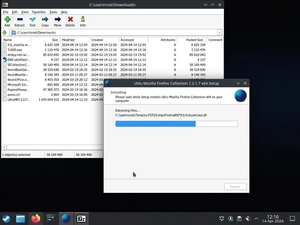The image size is (300, 225).
Task: Click the Copy toolbar icon
Action: pos(45,19)
